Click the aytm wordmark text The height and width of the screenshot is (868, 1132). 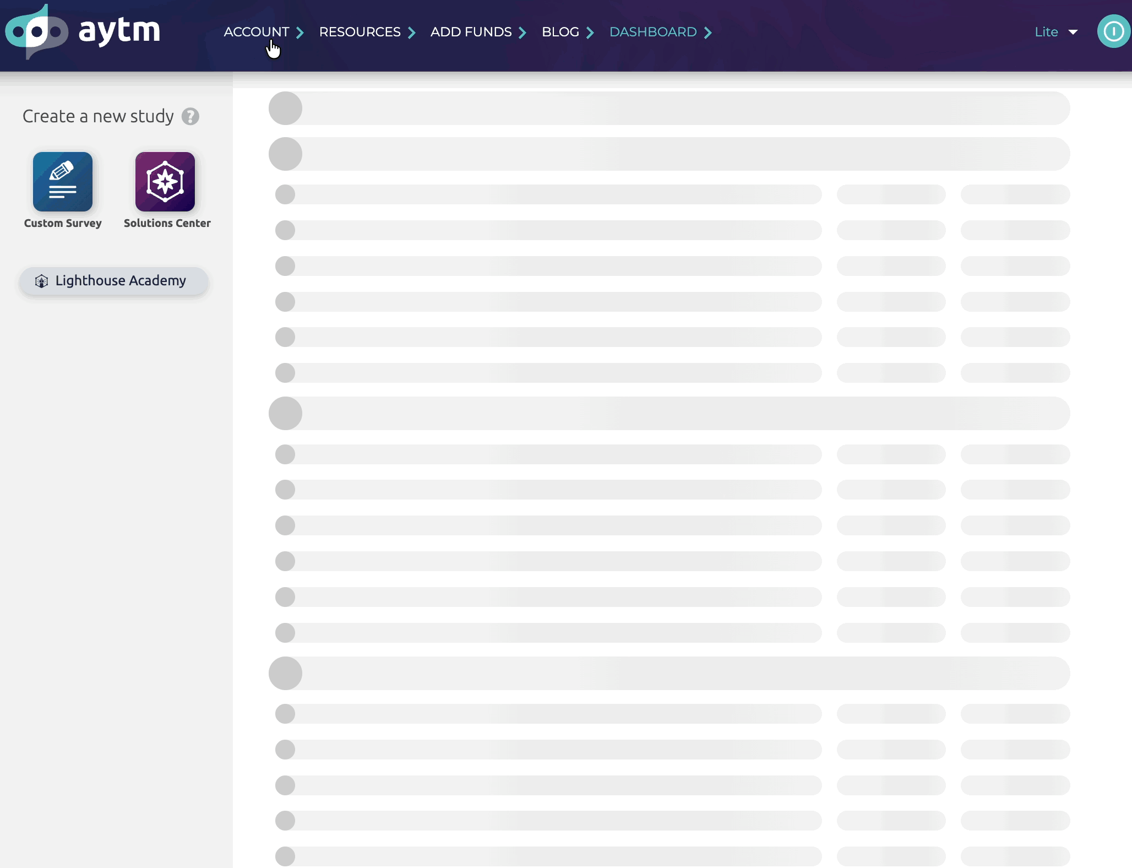click(x=119, y=30)
